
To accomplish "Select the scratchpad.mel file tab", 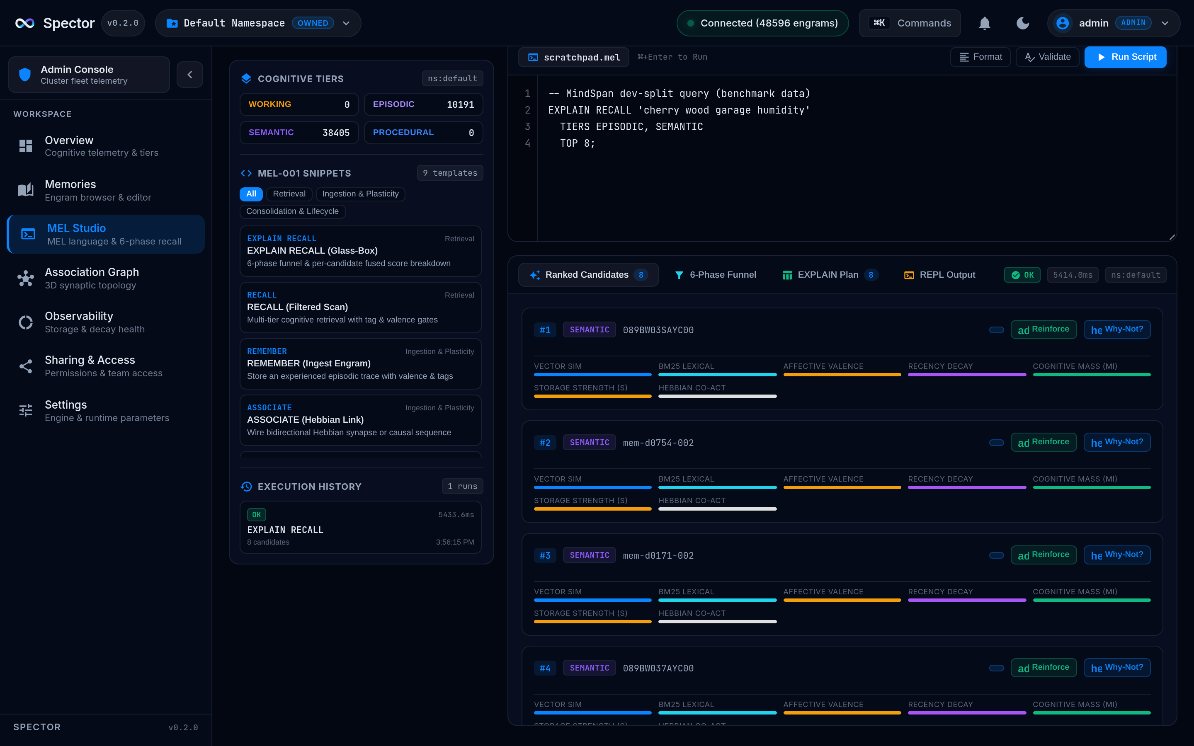I will point(574,57).
